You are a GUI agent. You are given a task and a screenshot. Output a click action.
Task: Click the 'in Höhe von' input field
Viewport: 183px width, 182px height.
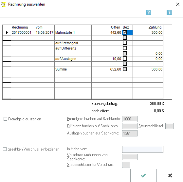pos(142,149)
